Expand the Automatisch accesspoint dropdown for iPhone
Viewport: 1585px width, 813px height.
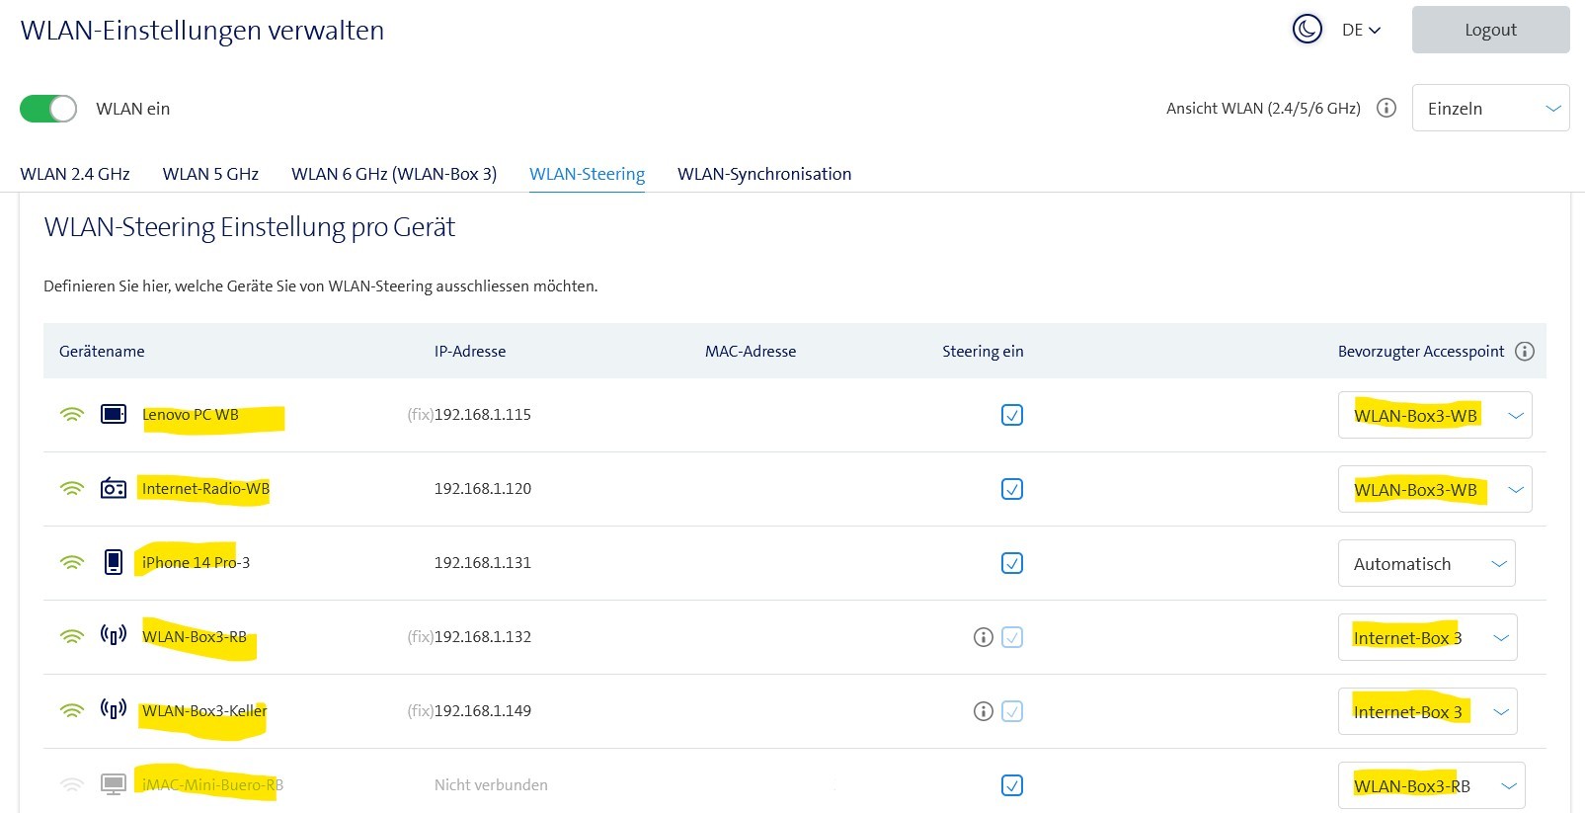[x=1426, y=564]
